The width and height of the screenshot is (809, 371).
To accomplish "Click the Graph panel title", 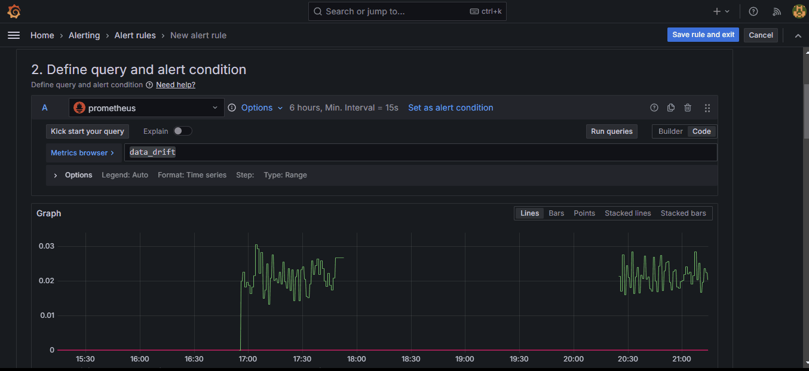I will pos(48,213).
